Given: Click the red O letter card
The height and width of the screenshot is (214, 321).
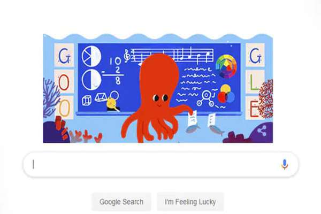Looking at the screenshot, I should [64, 82].
